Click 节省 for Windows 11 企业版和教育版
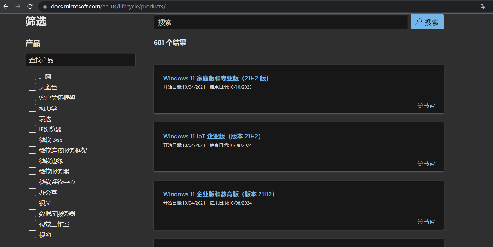Screen dimensions: 493x247 426,222
